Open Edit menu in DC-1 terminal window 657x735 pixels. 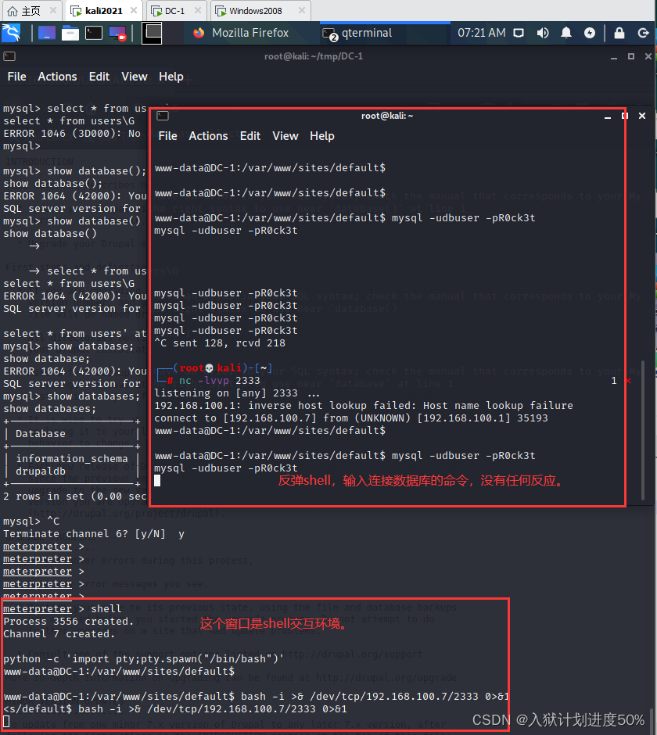point(99,77)
